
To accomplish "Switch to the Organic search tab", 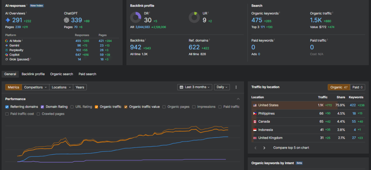I will coord(62,74).
